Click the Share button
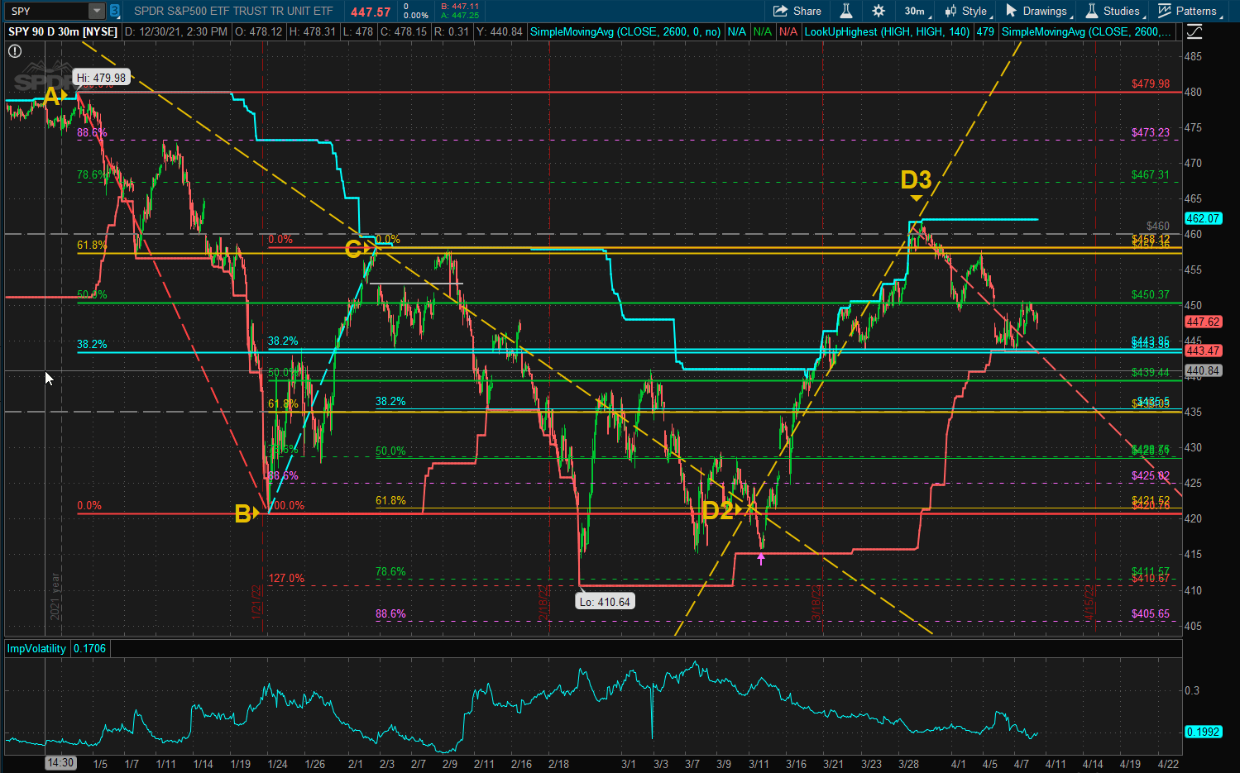 click(x=797, y=11)
